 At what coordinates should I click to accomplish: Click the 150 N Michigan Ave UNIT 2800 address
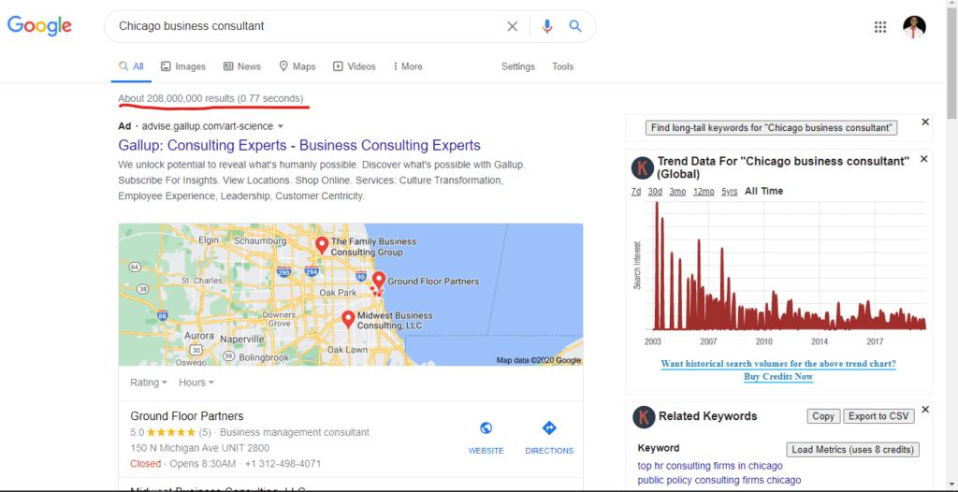(x=200, y=448)
